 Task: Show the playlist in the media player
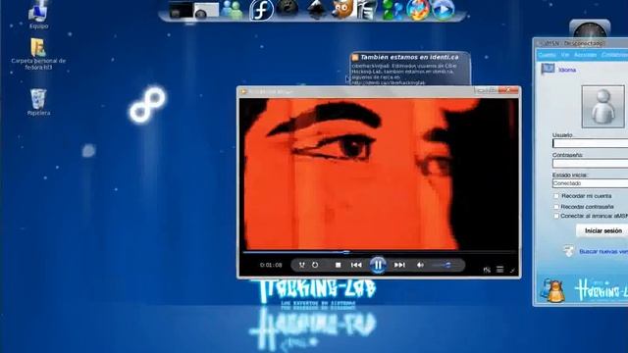499,270
